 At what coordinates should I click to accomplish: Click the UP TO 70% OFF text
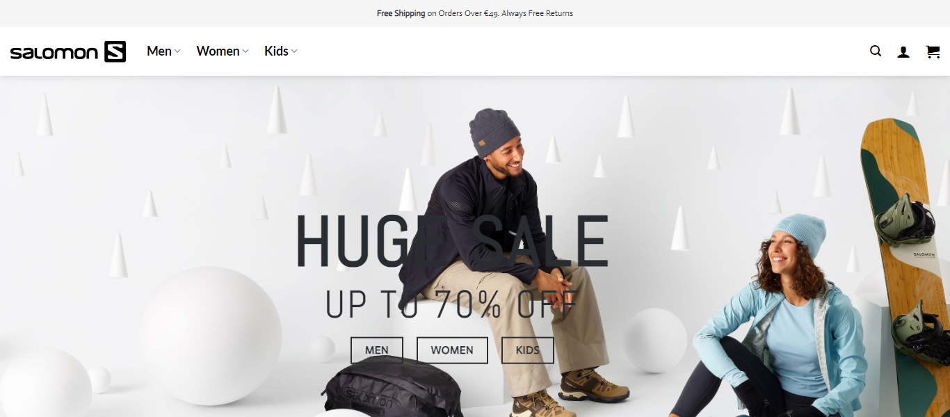452,304
